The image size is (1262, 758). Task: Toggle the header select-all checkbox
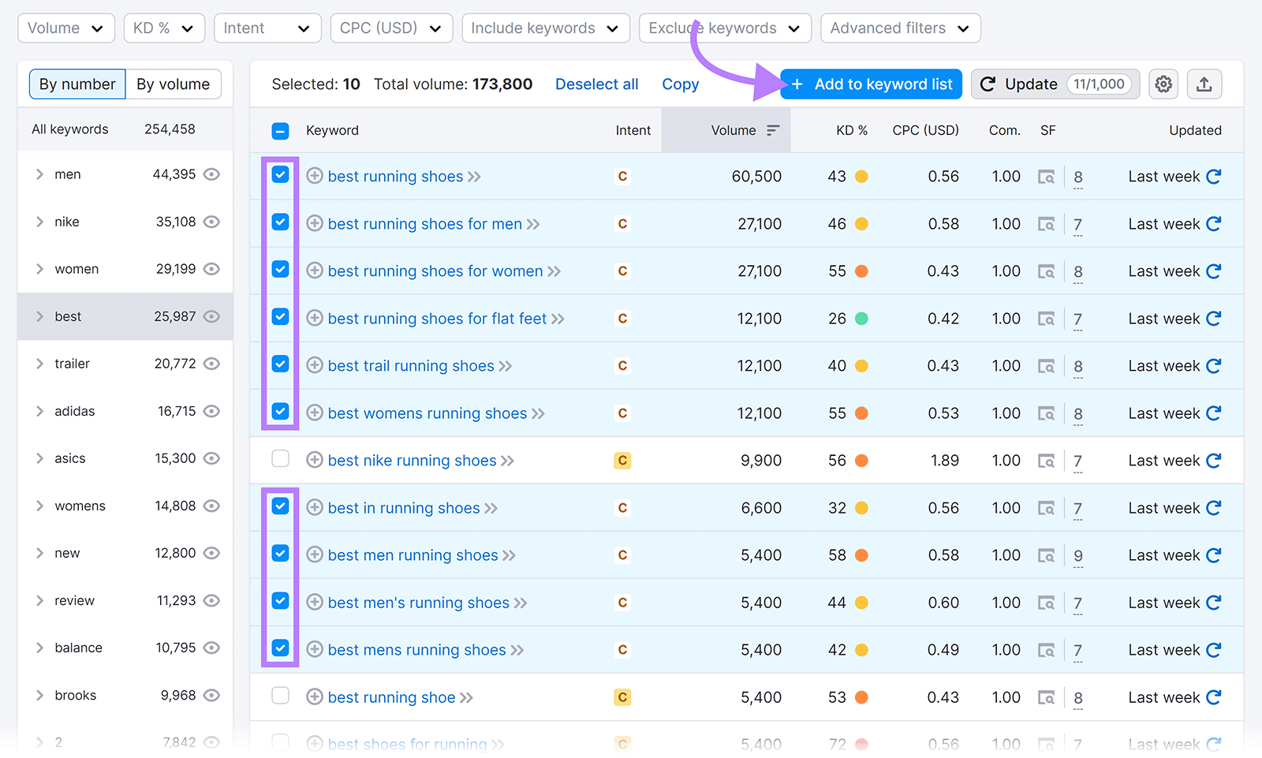(280, 131)
